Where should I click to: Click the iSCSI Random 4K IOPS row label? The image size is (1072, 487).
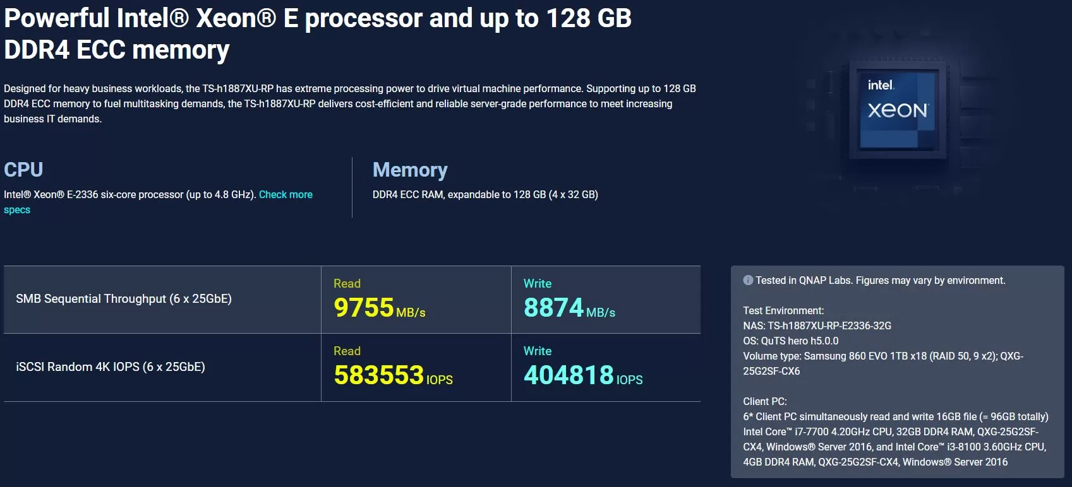click(x=111, y=367)
